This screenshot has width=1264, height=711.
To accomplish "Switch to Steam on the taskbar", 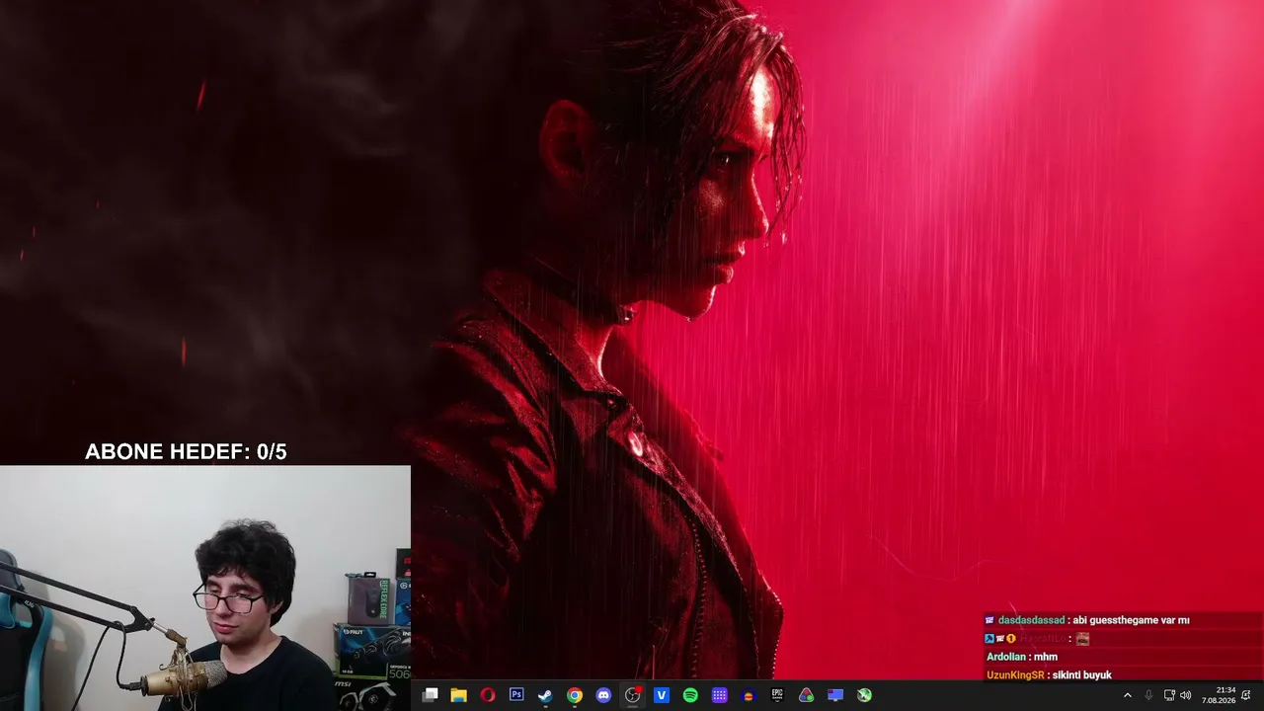I will click(545, 695).
